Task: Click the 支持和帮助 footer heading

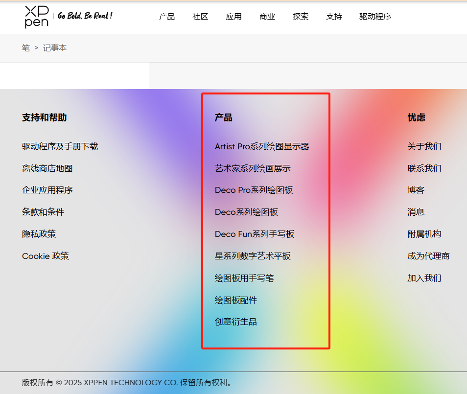Action: click(45, 117)
